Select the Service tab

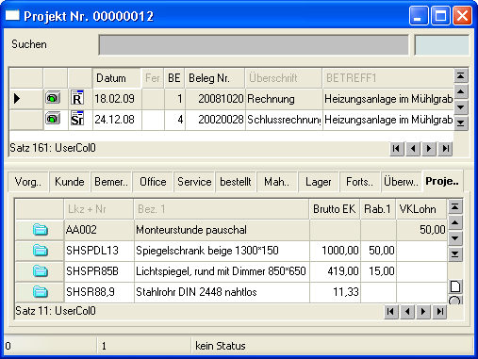pyautogui.click(x=194, y=182)
